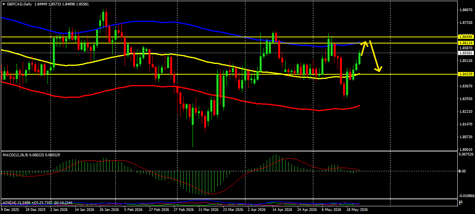475x214 pixels.
Task: Click the 23 Mar 2026 date label
Action: pos(234,210)
